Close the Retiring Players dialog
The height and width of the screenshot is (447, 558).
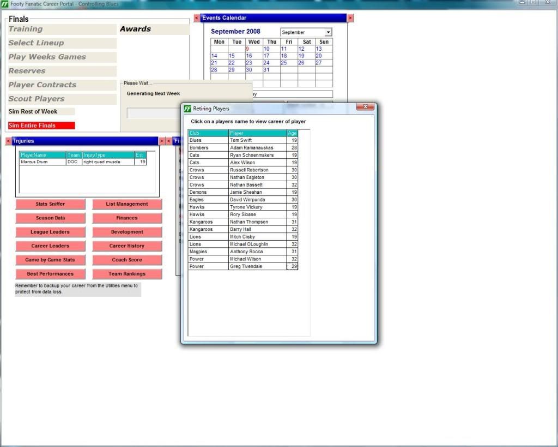[x=365, y=107]
